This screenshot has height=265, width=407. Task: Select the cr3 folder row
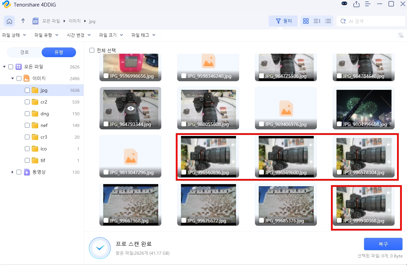(x=42, y=137)
